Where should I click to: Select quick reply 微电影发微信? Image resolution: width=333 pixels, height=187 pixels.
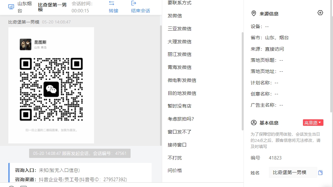(182, 80)
